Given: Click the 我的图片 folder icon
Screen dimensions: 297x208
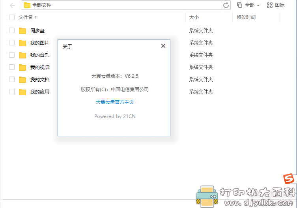Looking at the screenshot, I should (x=22, y=43).
